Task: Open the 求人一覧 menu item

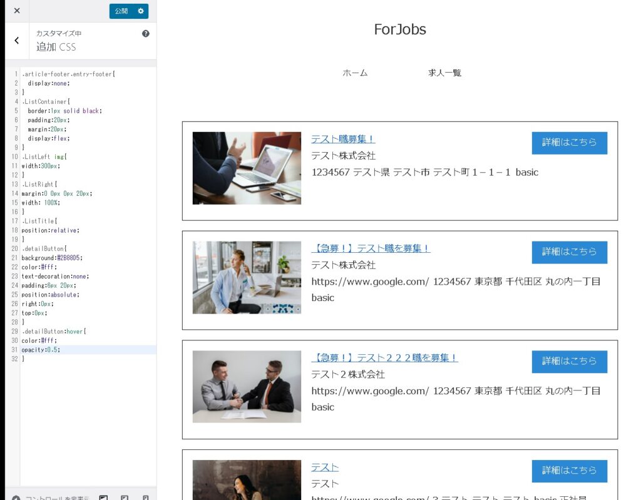Action: 444,73
